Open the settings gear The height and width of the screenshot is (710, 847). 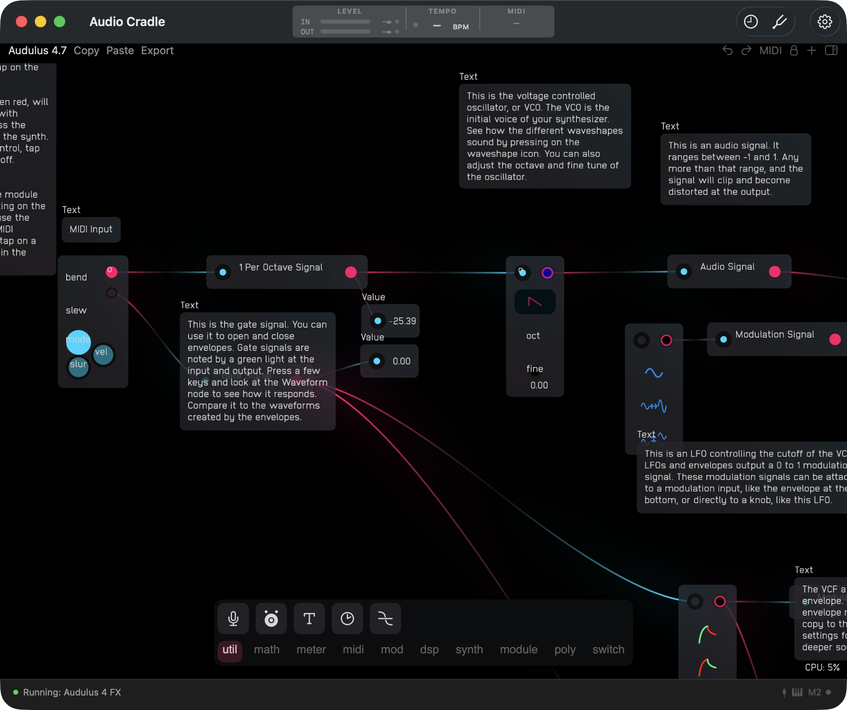coord(825,22)
